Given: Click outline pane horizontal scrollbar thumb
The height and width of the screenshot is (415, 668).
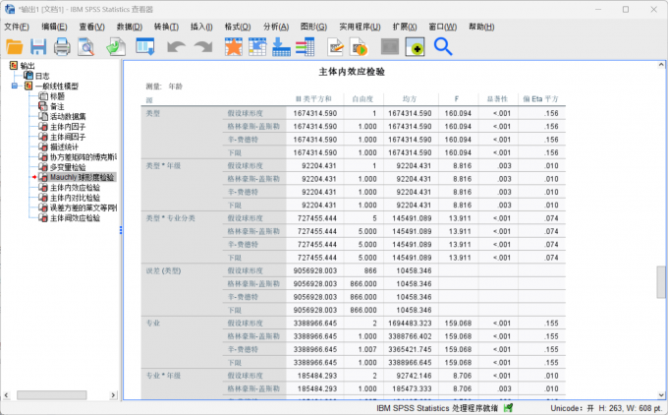Looking at the screenshot, I should click(51, 395).
